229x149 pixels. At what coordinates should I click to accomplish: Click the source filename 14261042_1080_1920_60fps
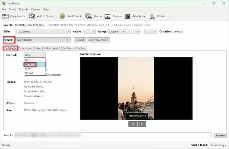pos(30,25)
